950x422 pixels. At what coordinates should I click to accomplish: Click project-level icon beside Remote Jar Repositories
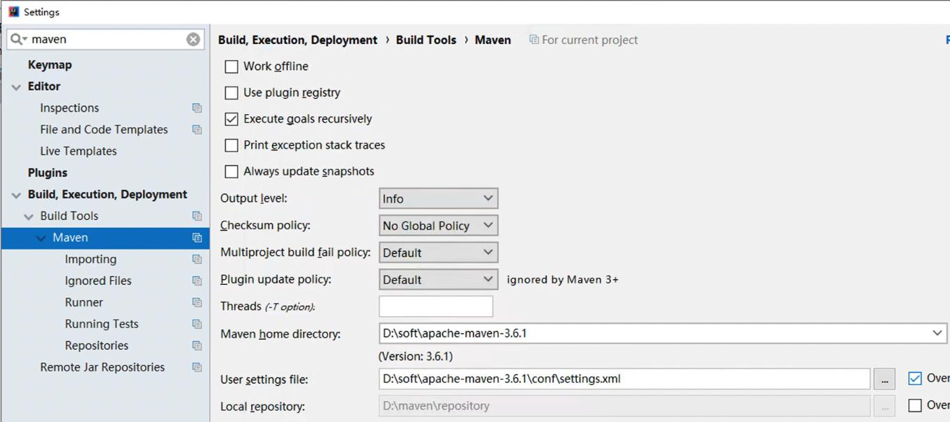pos(197,367)
